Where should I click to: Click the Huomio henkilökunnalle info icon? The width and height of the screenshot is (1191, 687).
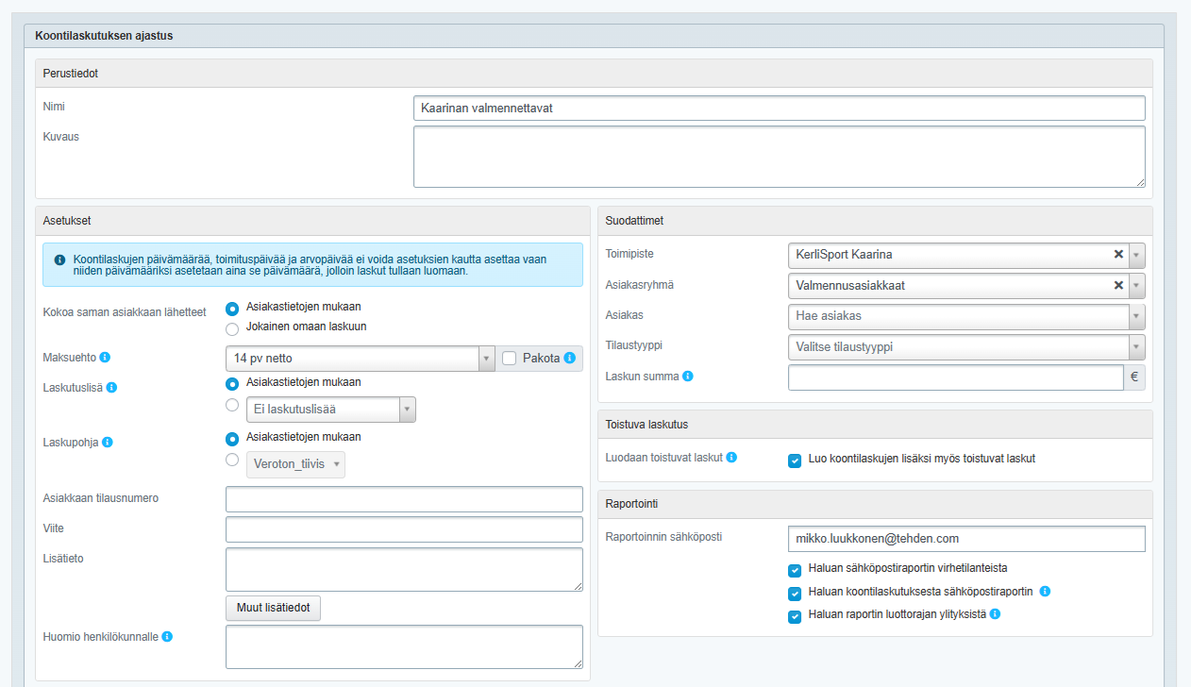(x=167, y=636)
